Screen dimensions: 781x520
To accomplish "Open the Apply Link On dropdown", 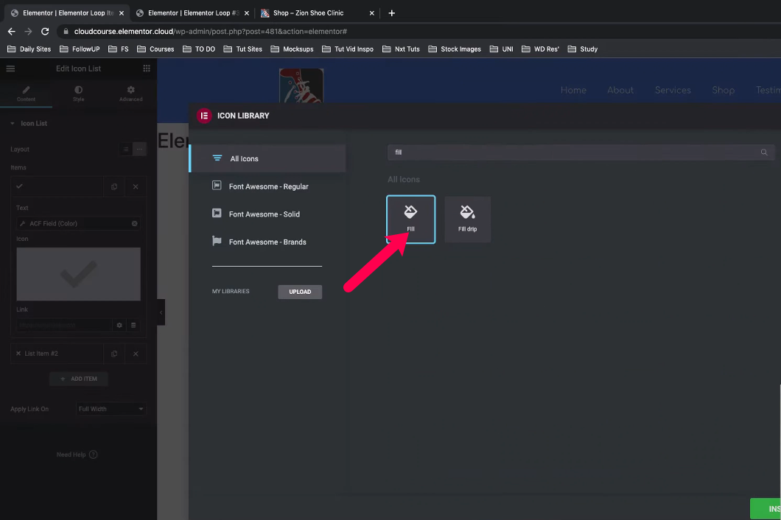I will 111,409.
